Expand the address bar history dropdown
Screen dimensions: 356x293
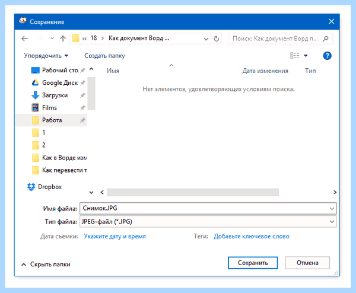[x=206, y=39]
